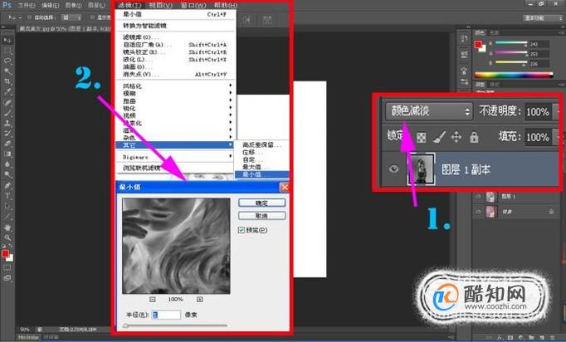Change screen mode icon in toolbox
Screen dimensions: 566x342
point(7,278)
